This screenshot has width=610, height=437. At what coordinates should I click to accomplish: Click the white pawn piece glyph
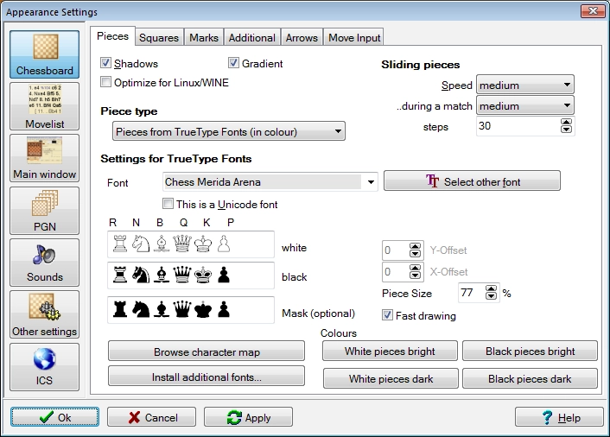[x=224, y=244]
